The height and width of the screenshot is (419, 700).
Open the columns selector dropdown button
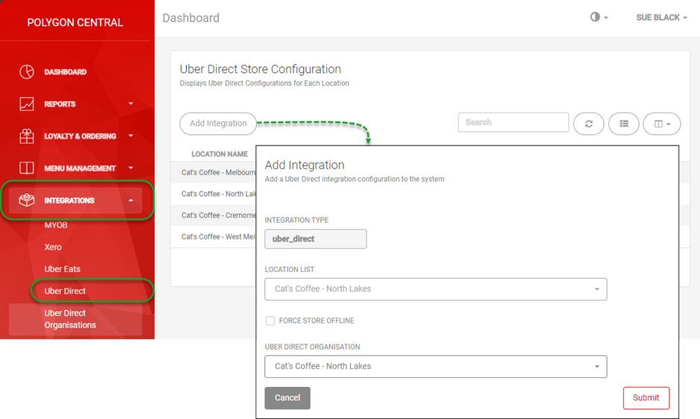(x=662, y=124)
